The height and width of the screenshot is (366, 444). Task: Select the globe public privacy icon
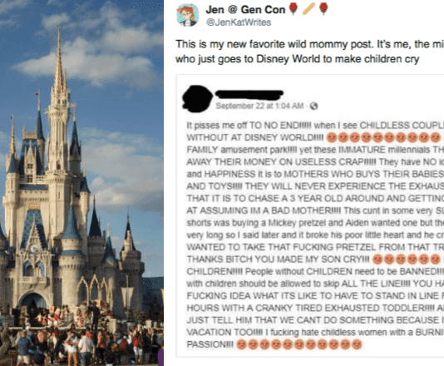[313, 106]
